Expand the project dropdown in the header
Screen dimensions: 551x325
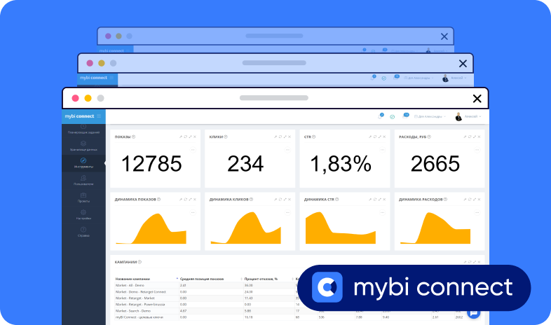click(x=430, y=116)
